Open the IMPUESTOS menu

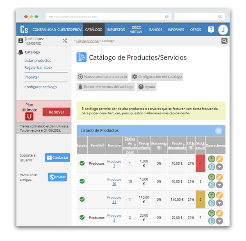click(116, 30)
